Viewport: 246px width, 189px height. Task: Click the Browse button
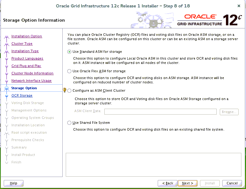coord(229,112)
